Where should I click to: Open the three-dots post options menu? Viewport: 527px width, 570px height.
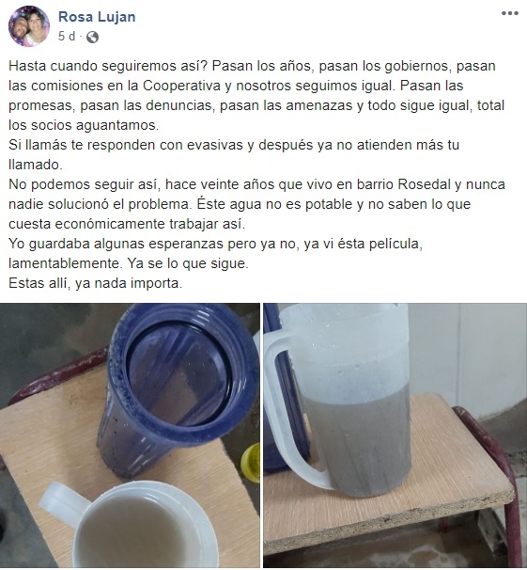(x=509, y=13)
